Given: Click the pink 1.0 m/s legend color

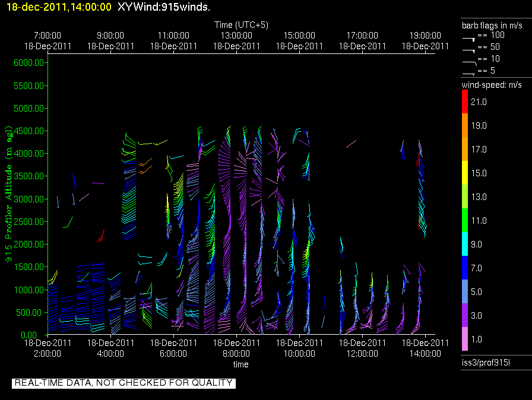Looking at the screenshot, I should tap(465, 339).
